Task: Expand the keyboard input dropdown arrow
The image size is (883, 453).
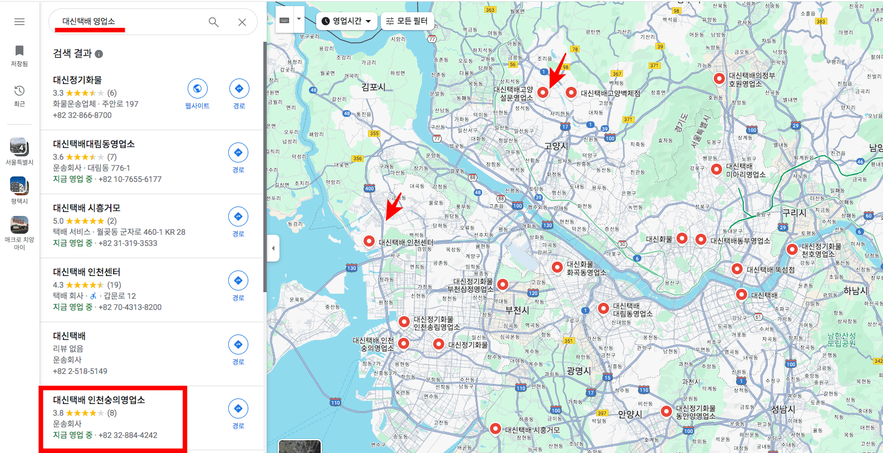Action: [299, 19]
